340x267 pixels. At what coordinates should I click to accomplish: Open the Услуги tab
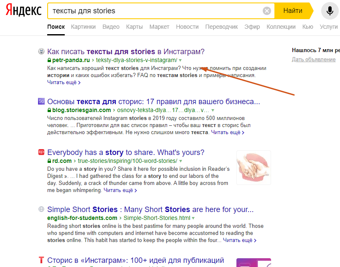pos(329,27)
